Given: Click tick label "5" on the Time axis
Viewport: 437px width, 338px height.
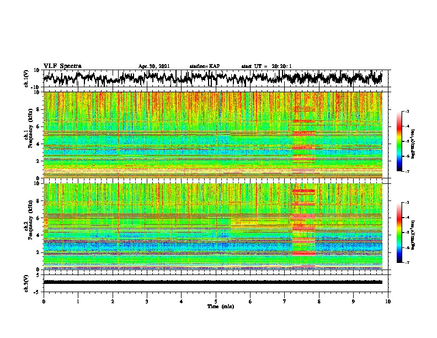Looking at the screenshot, I should click(x=216, y=302).
